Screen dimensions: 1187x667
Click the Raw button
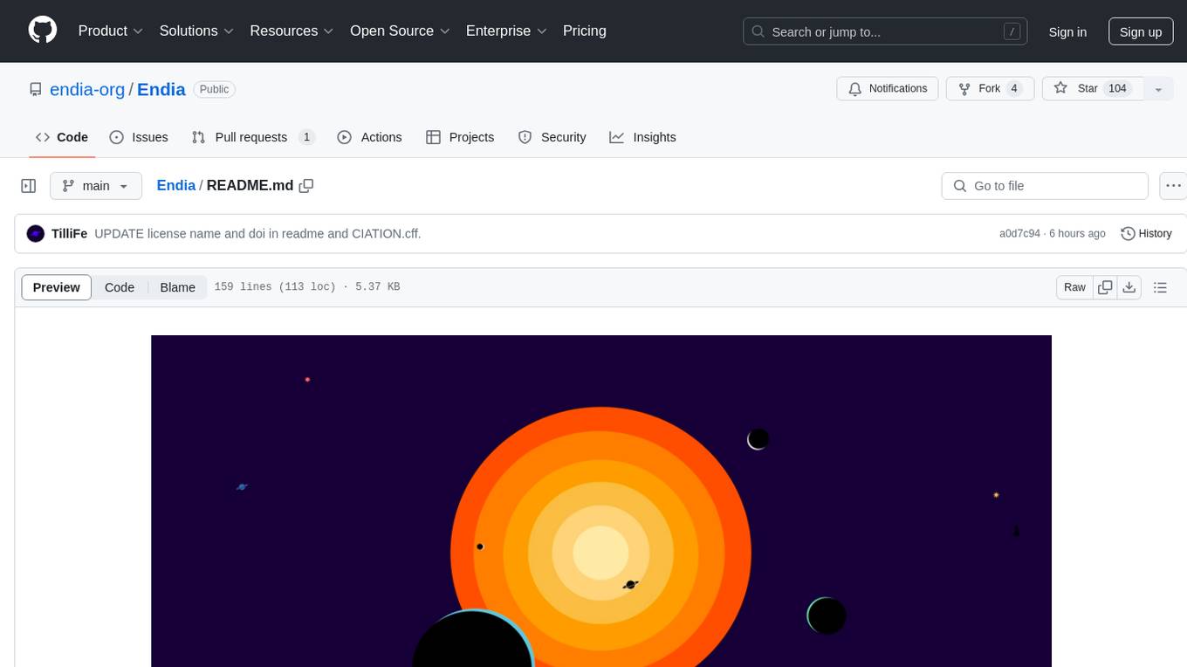pos(1074,287)
